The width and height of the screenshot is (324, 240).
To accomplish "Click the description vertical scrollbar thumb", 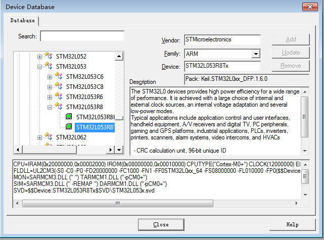I will pyautogui.click(x=305, y=117).
